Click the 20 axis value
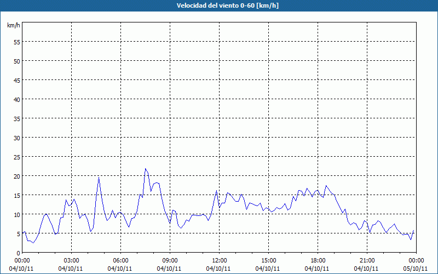 [x=17, y=176]
